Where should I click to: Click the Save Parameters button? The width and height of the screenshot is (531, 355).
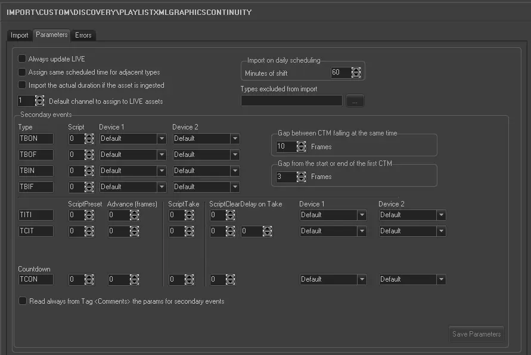click(476, 334)
